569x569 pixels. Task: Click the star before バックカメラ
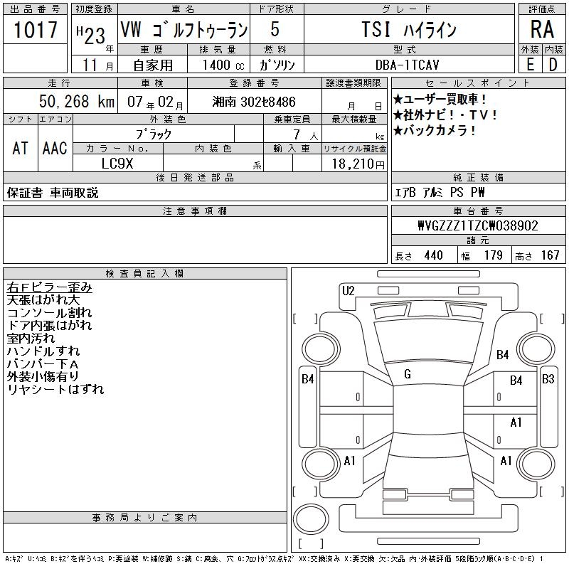[398, 131]
